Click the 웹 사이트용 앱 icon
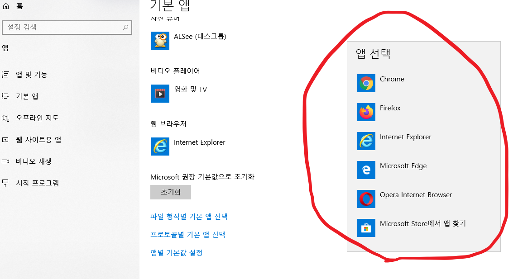This screenshot has height=279, width=518. point(5,140)
